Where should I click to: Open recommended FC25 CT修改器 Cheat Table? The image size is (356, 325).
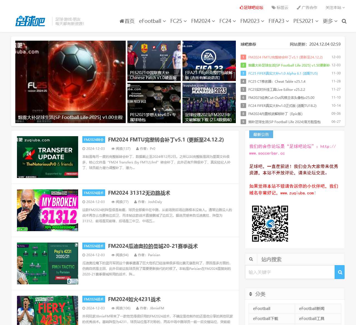tap(277, 81)
